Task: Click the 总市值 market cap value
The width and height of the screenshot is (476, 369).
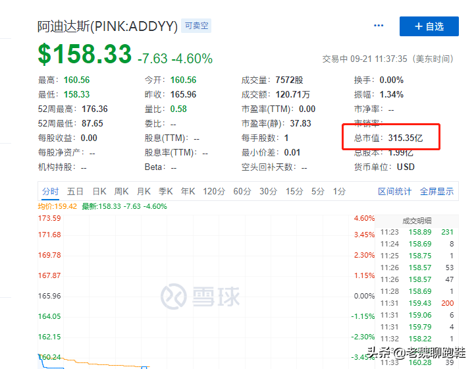Action: click(x=406, y=138)
